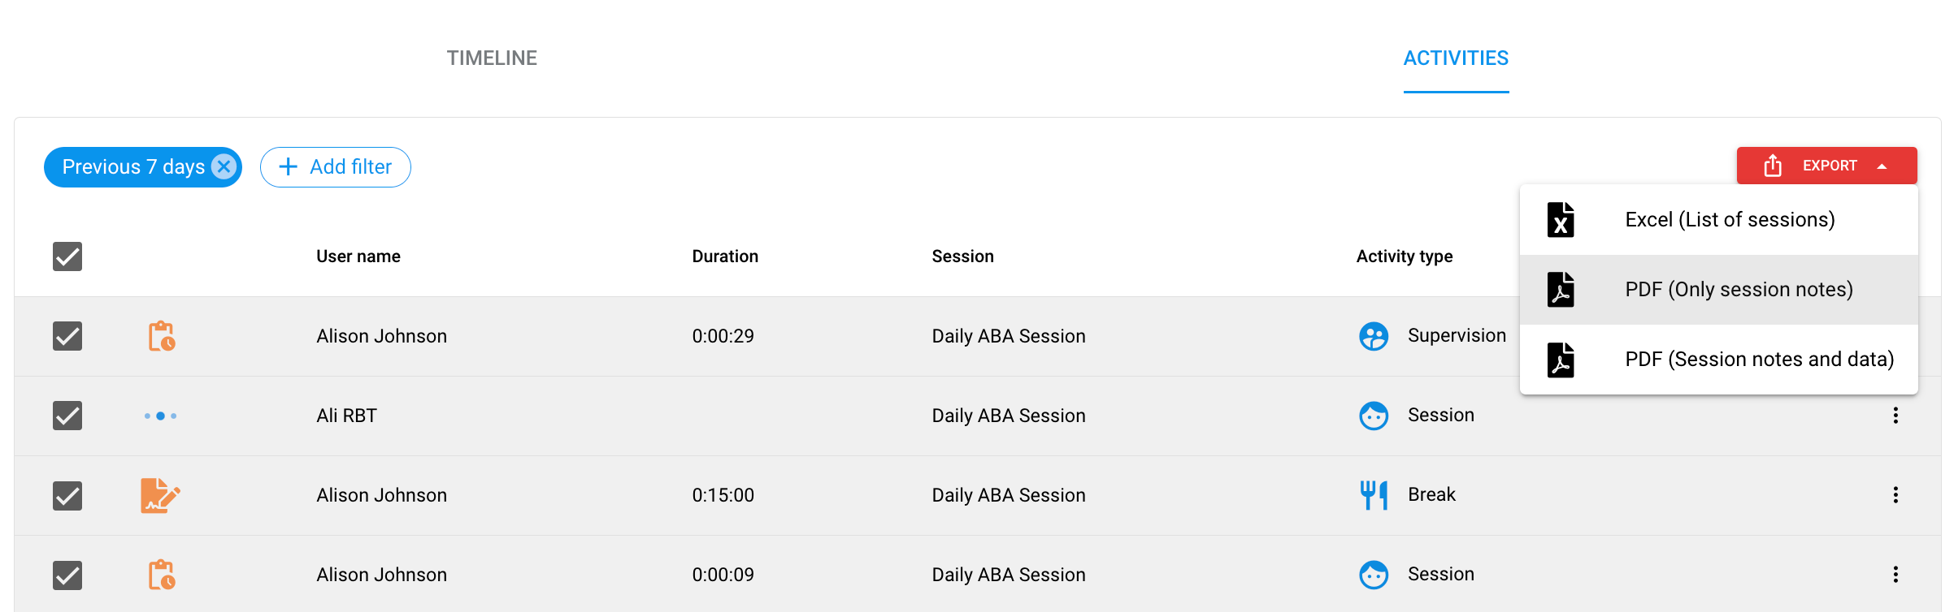Remove the Previous 7 days filter
The image size is (1954, 612).
224,166
